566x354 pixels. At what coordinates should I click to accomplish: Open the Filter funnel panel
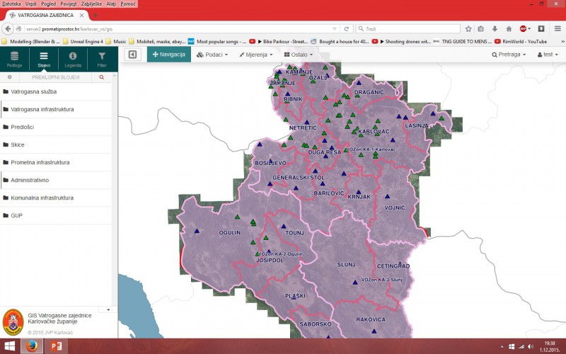tap(102, 58)
